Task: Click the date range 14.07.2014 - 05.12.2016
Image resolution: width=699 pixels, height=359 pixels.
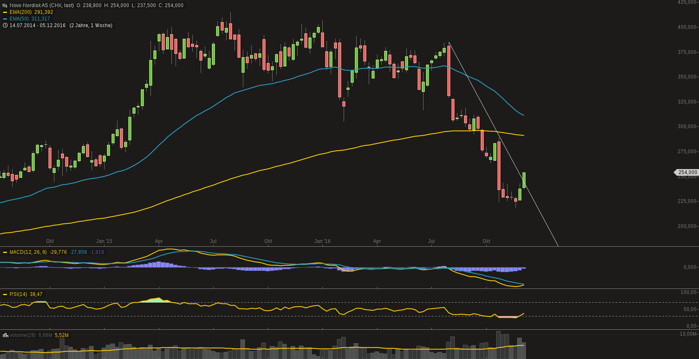Action: [38, 25]
